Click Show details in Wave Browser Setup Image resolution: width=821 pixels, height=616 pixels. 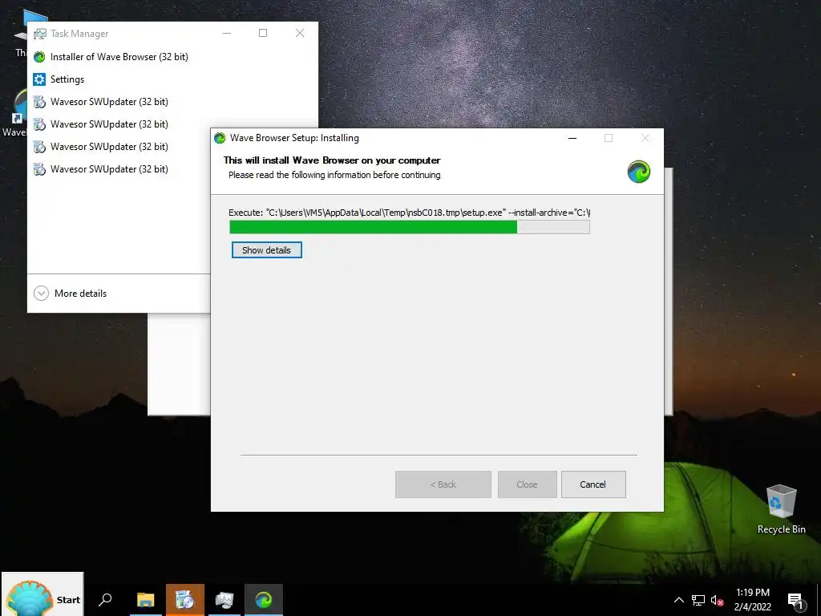[x=266, y=250]
